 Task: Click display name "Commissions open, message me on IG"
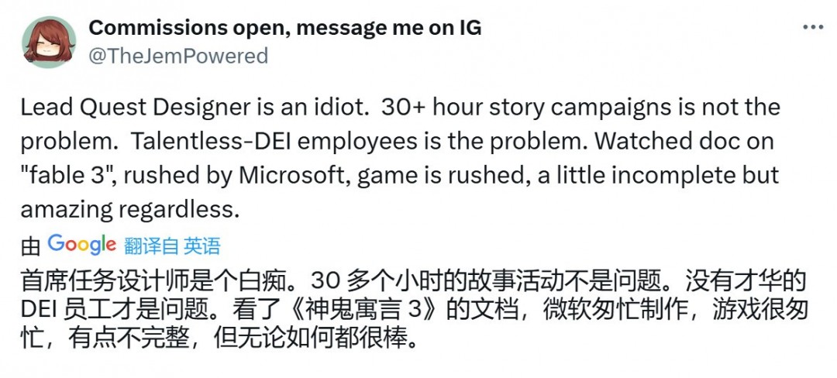pos(285,28)
